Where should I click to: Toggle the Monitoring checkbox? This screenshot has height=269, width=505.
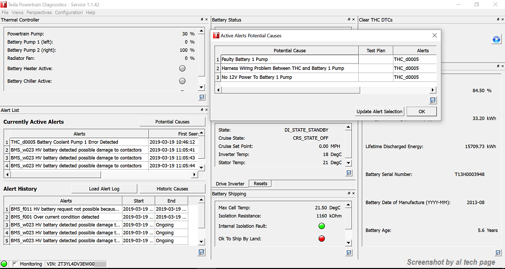15,264
